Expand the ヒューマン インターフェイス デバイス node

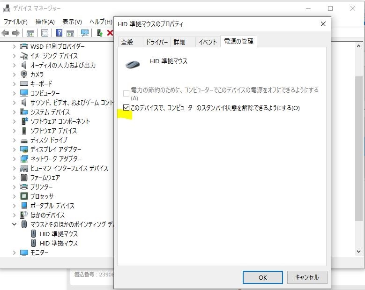[x=14, y=168]
